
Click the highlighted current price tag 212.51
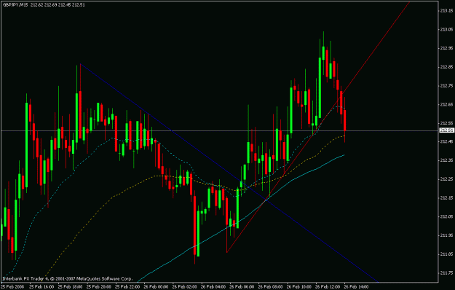pos(447,130)
